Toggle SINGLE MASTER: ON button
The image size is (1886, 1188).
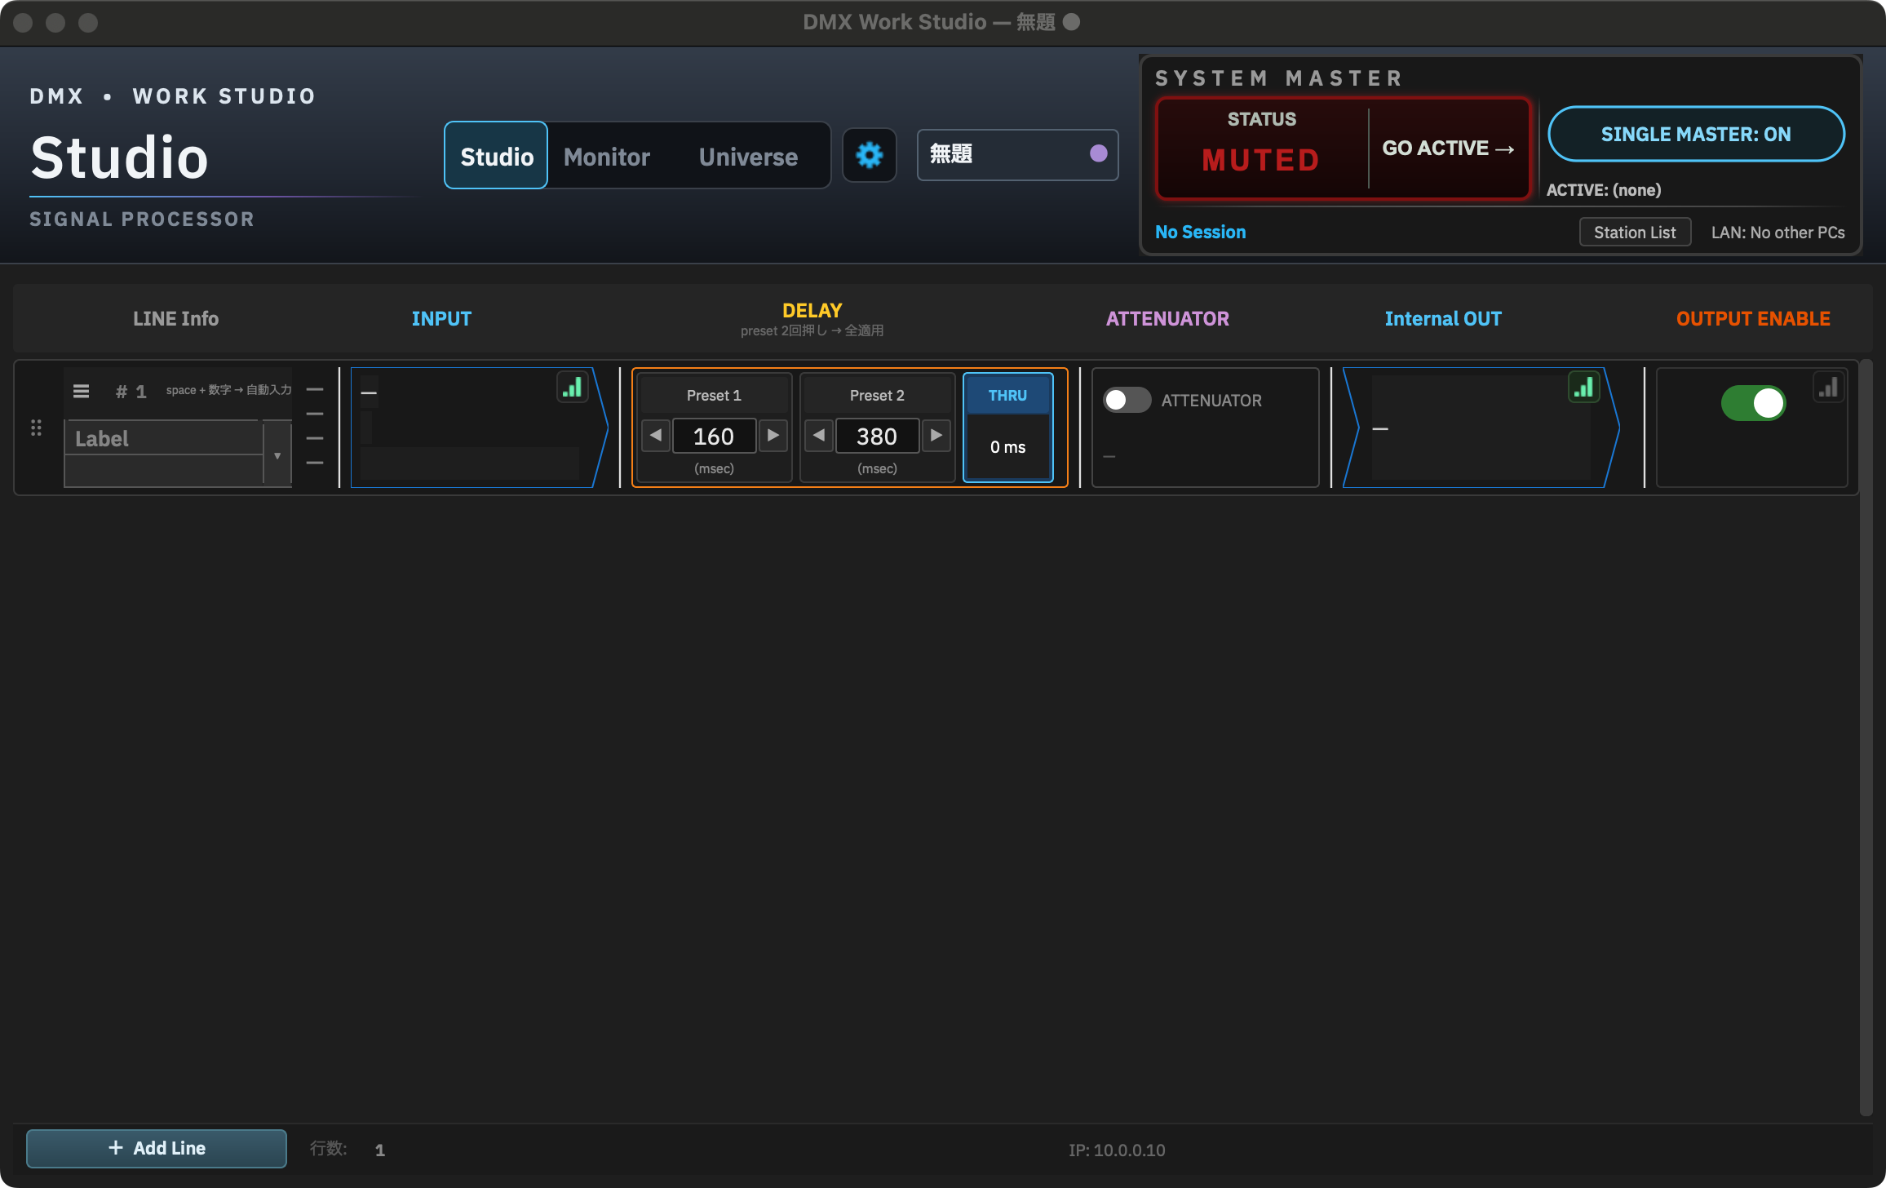[x=1696, y=134]
